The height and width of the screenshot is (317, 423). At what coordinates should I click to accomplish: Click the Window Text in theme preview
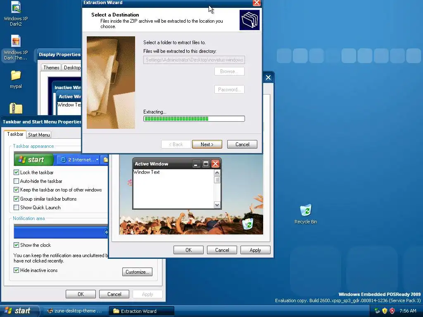coord(147,172)
